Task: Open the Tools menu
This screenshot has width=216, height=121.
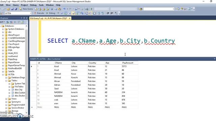Action: (x=41, y=5)
